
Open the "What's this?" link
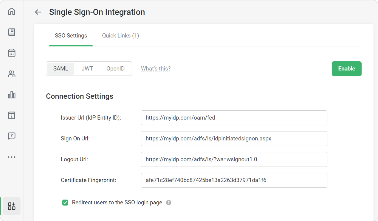(x=156, y=69)
